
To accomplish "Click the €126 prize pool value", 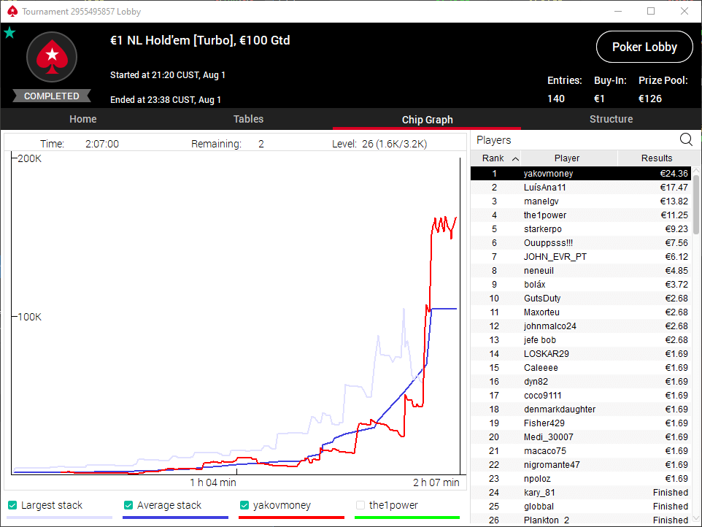I will [x=650, y=99].
